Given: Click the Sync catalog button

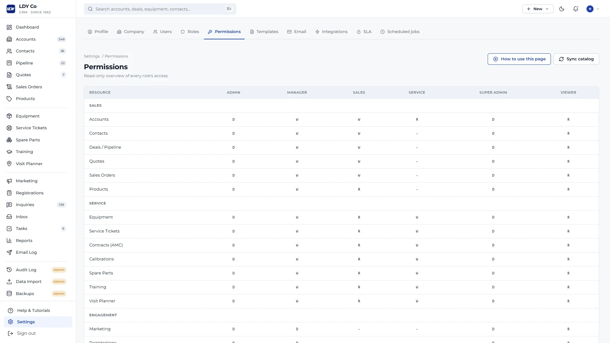Looking at the screenshot, I should [576, 59].
